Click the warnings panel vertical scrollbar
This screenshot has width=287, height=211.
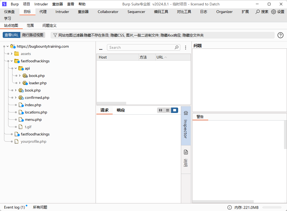tap(285, 135)
